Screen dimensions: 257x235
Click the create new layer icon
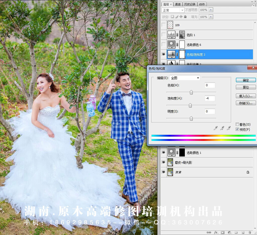coord(243,232)
